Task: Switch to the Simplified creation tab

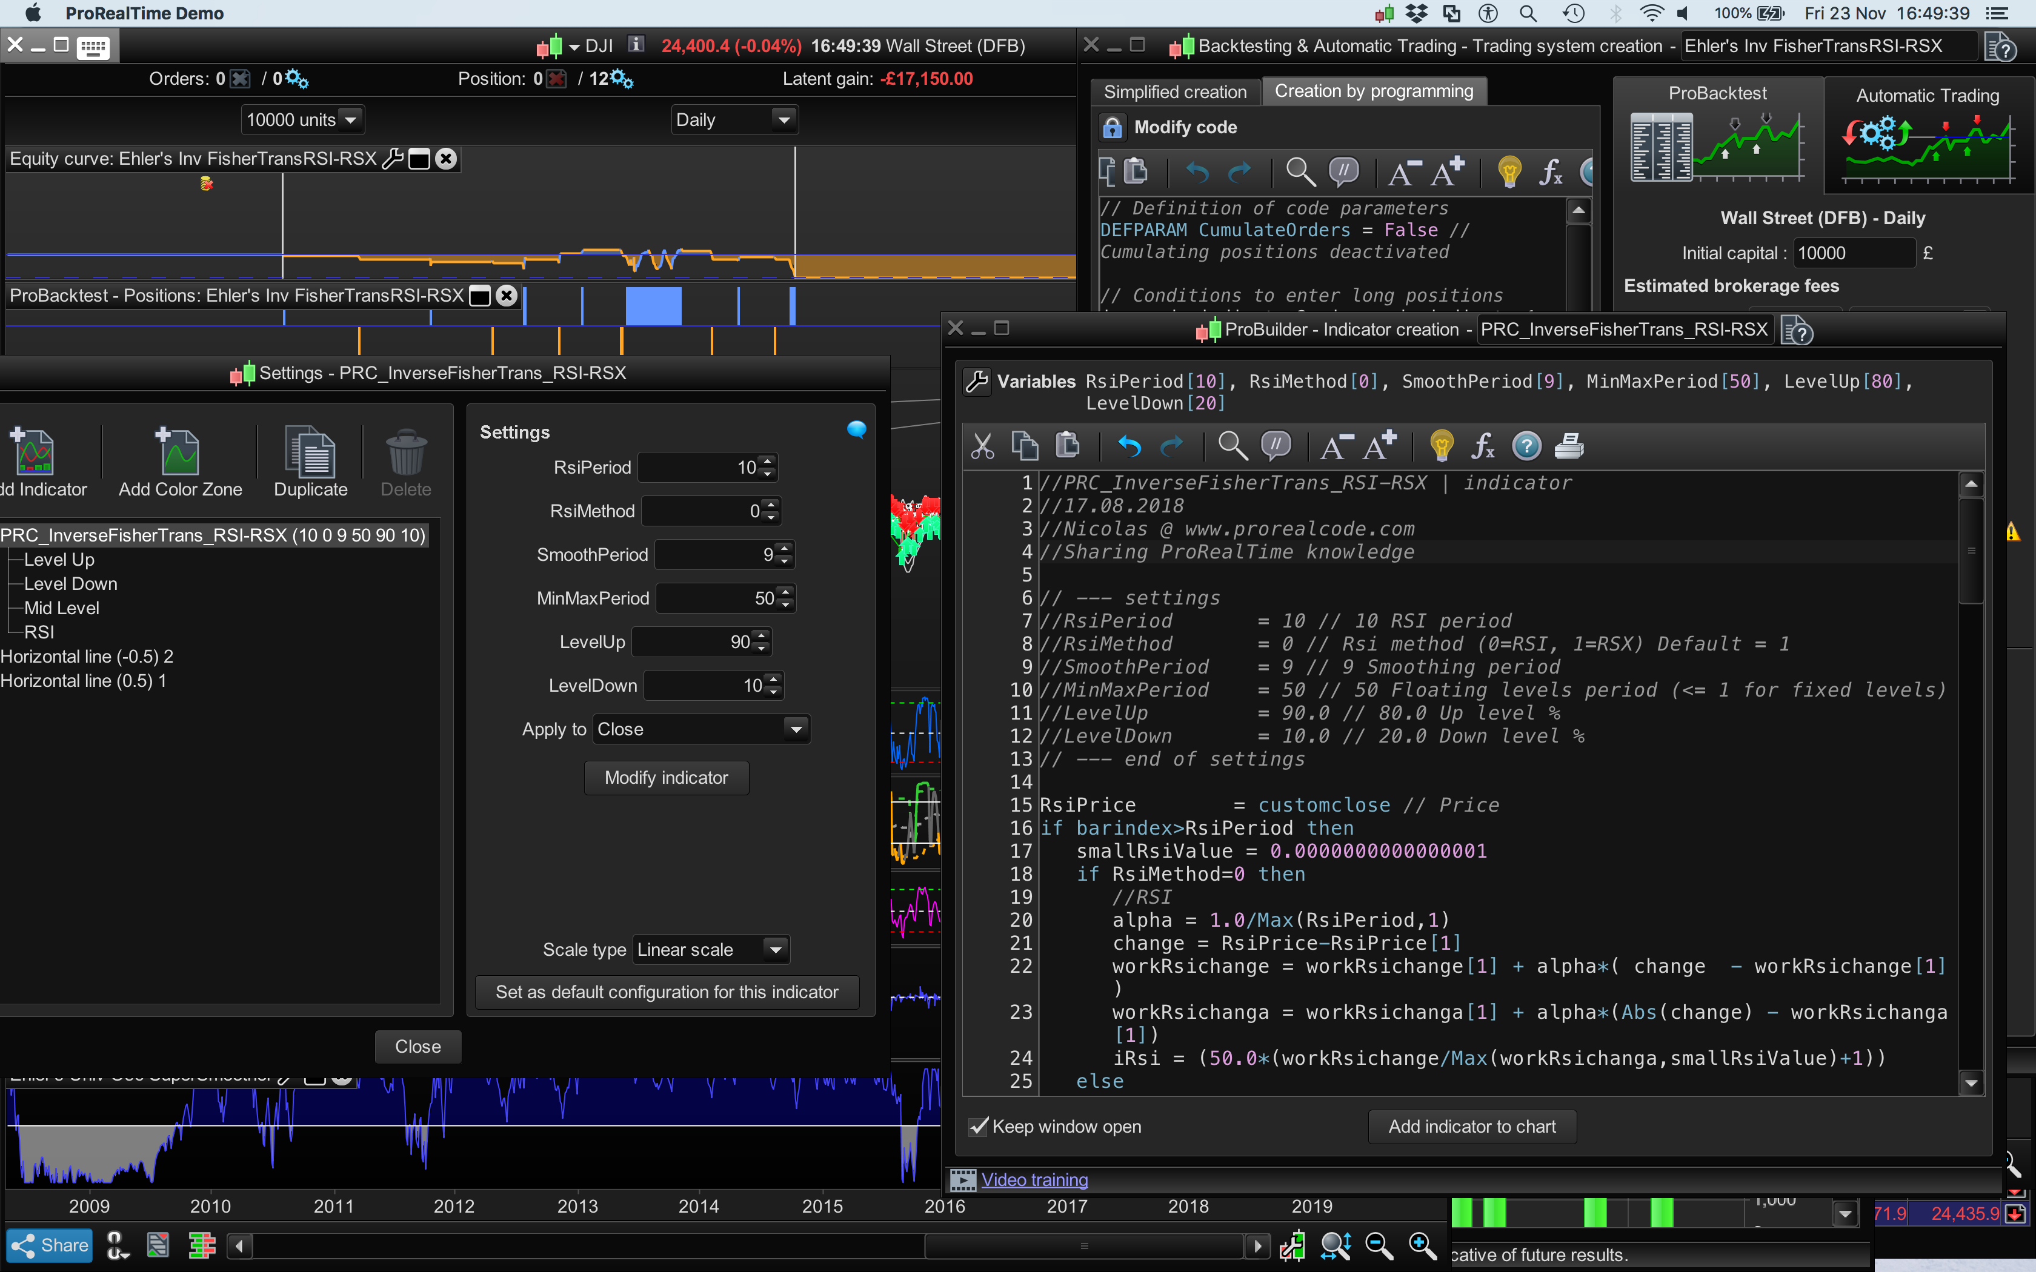Action: click(1174, 91)
